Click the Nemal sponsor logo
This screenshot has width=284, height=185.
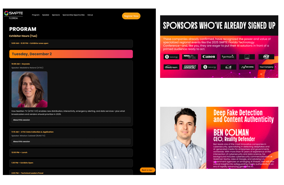pos(190,57)
